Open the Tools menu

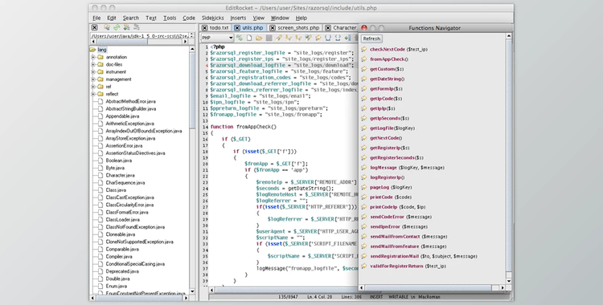point(170,18)
